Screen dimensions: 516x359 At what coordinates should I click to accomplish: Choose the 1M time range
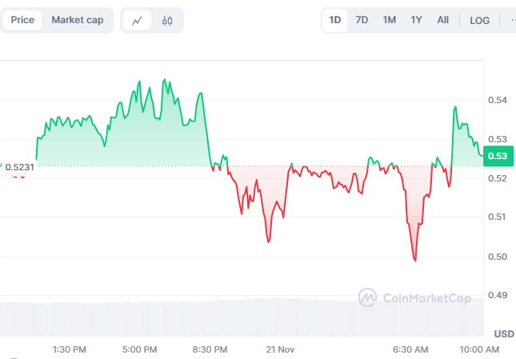point(389,20)
